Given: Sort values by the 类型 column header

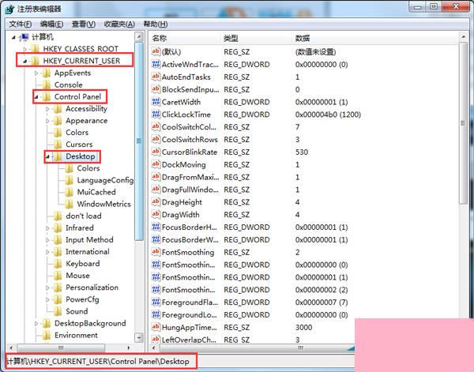Looking at the screenshot, I should [257, 38].
